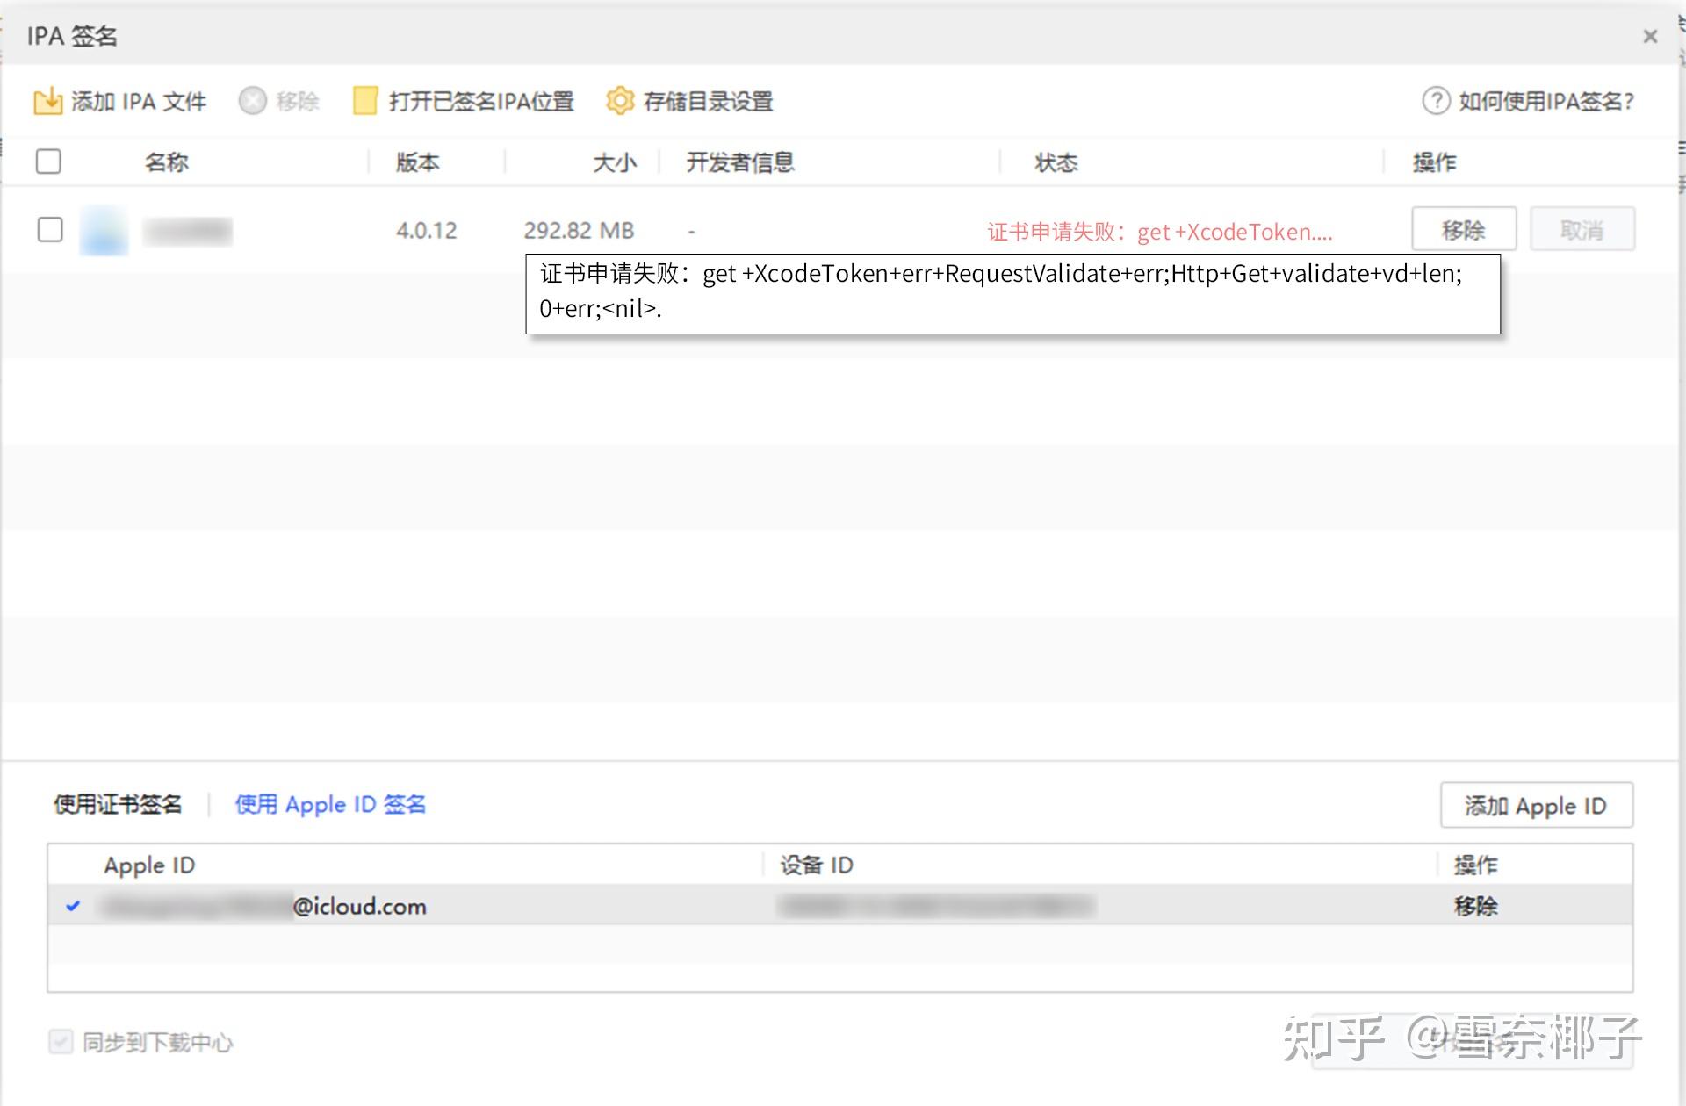
Task: Close the IPA 签名 dialog
Action: (x=1650, y=36)
